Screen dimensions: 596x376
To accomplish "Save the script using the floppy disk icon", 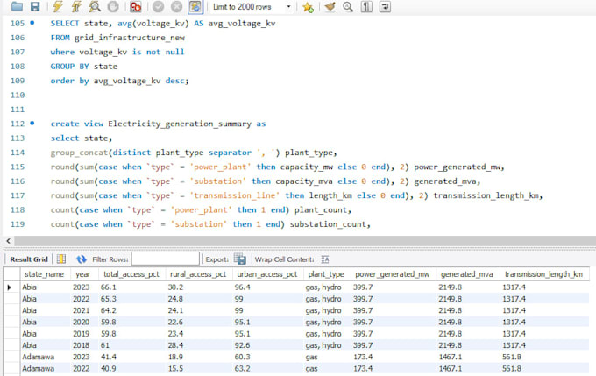I will coord(35,6).
